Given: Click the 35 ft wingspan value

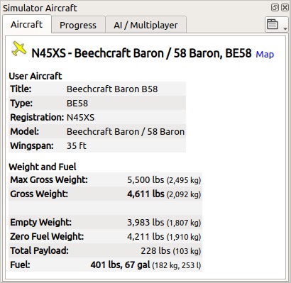Looking at the screenshot, I should click(x=77, y=145).
